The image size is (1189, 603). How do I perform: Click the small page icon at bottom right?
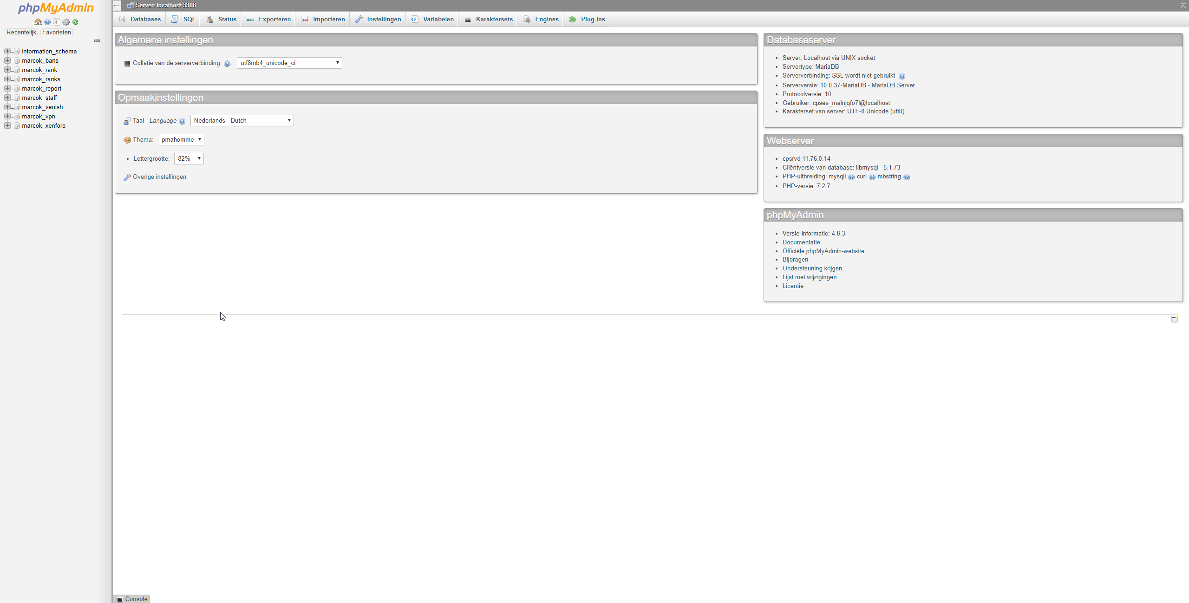[1174, 319]
